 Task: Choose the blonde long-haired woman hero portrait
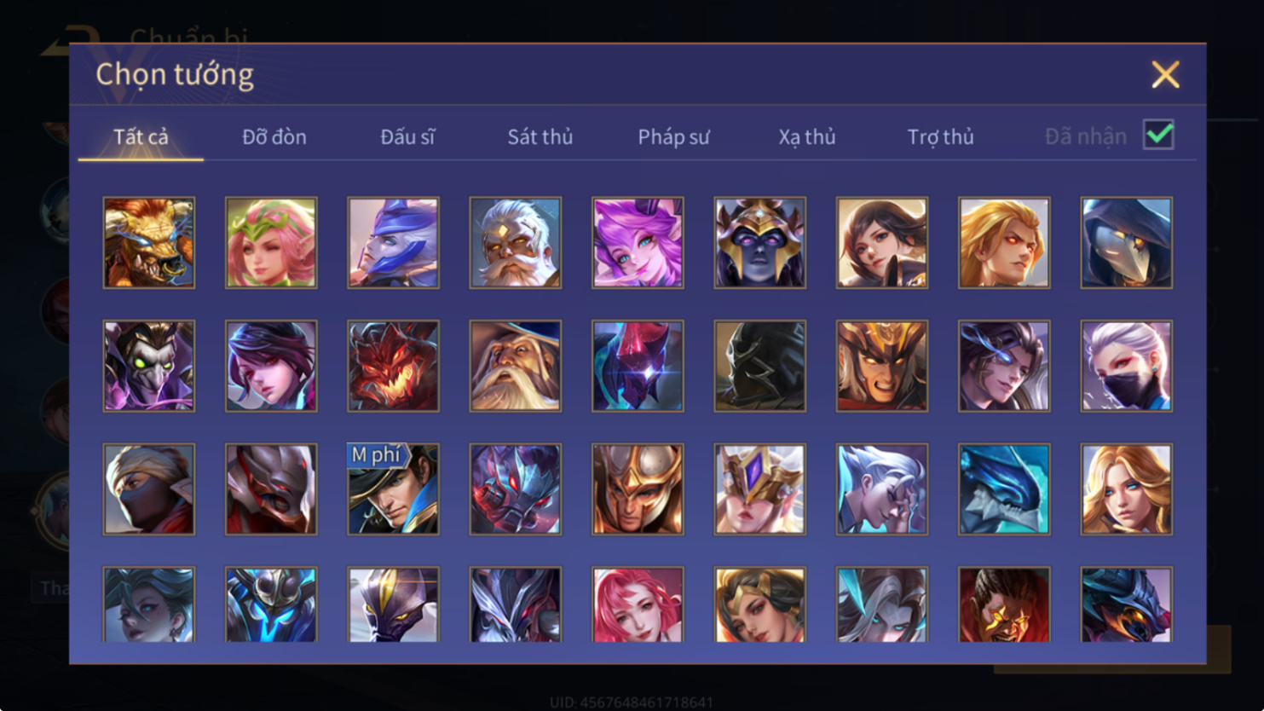coord(1127,489)
